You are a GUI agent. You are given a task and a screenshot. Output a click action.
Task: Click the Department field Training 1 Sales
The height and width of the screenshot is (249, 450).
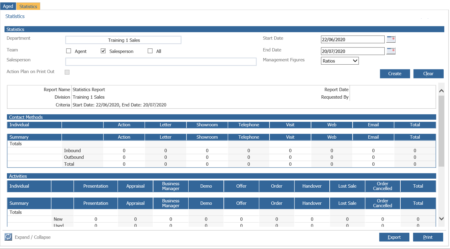[123, 40]
